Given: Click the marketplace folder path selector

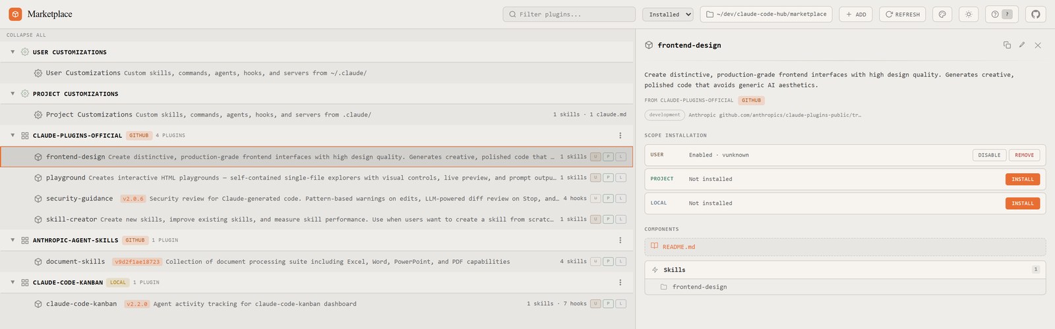Looking at the screenshot, I should [766, 14].
